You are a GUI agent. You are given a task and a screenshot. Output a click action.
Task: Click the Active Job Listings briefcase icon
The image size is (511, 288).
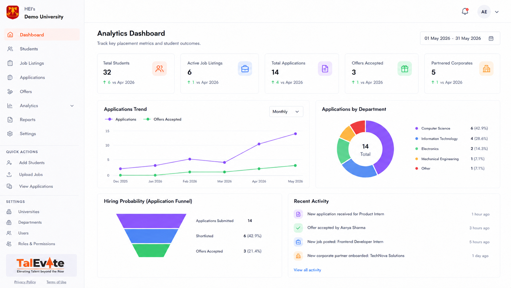[245, 69]
